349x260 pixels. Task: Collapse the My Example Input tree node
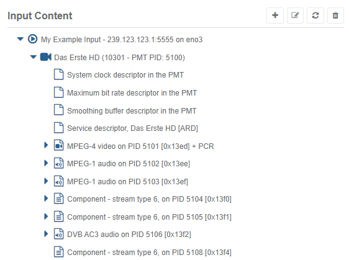pos(20,39)
